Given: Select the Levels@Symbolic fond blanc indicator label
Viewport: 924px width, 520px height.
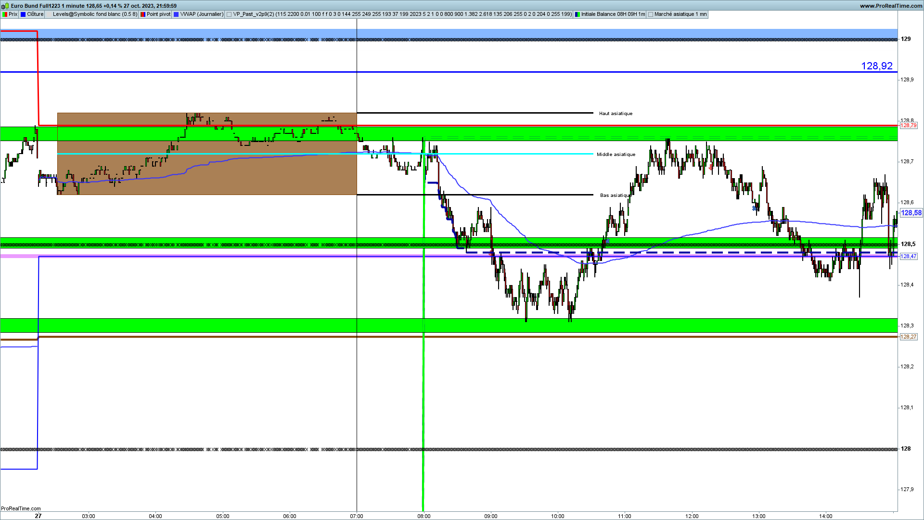Looking at the screenshot, I should pos(95,14).
